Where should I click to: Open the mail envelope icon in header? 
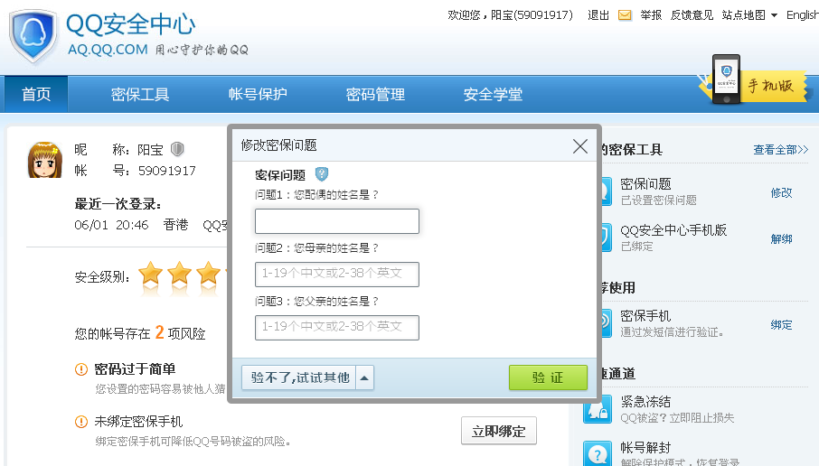[x=625, y=15]
